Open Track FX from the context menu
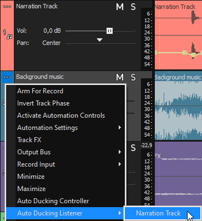Viewport: 202px width, 221px height. point(68,140)
